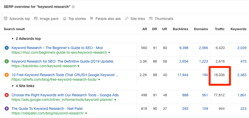Viewport: 249px width, 118px height.
Task: Open the 190 domains for Ahrefs
Action: (205, 75)
